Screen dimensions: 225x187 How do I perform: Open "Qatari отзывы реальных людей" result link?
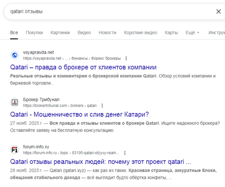101,161
